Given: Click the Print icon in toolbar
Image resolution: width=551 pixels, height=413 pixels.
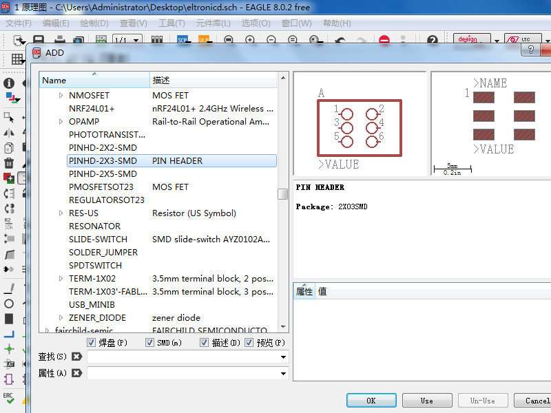Looking at the screenshot, I should [59, 40].
